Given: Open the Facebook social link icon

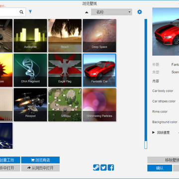Looking at the screenshot, I should 111,168.
